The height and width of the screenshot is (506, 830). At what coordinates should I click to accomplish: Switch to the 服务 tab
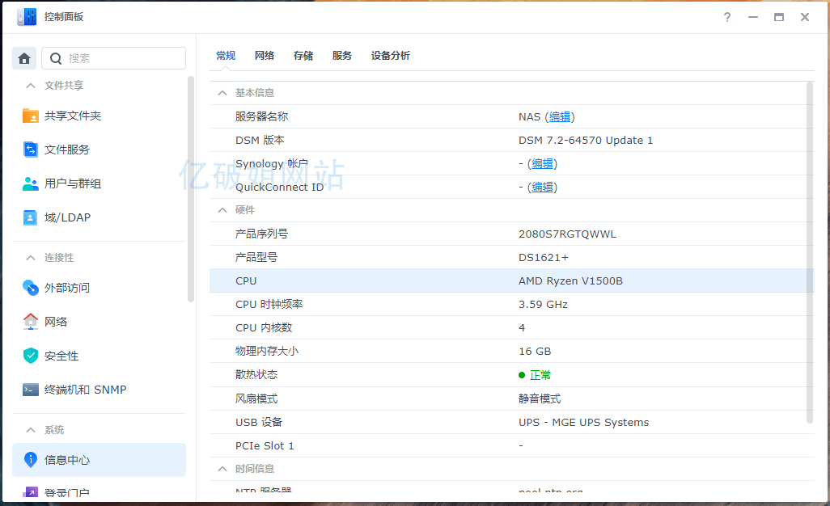[342, 56]
